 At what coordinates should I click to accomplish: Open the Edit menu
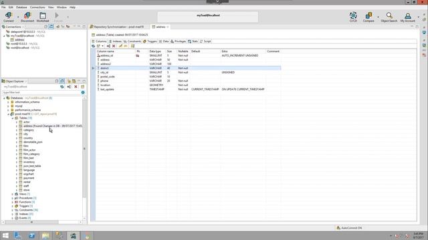[11, 7]
